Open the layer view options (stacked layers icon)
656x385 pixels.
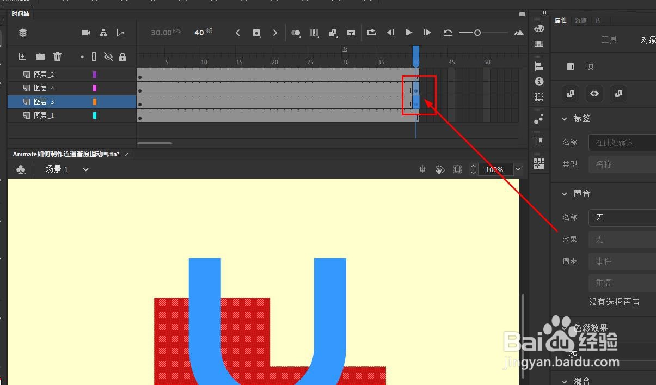[x=23, y=33]
